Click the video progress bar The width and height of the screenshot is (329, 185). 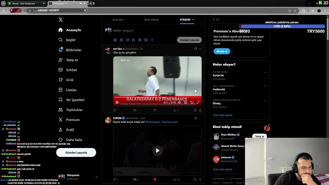(157, 97)
